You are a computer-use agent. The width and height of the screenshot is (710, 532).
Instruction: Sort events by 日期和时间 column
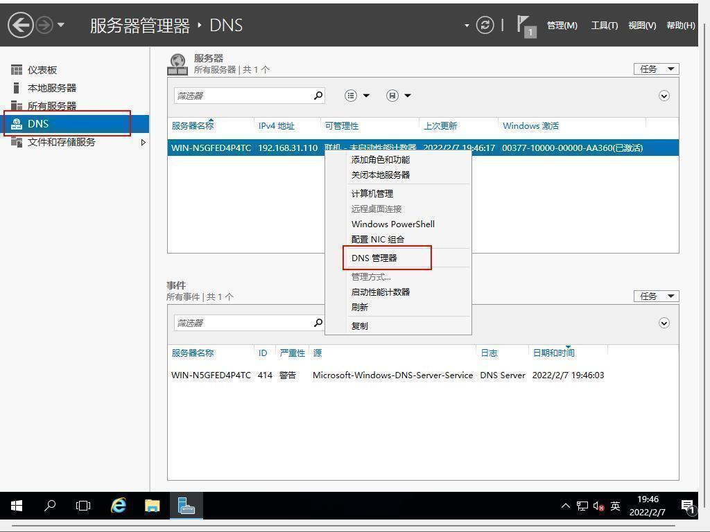553,353
